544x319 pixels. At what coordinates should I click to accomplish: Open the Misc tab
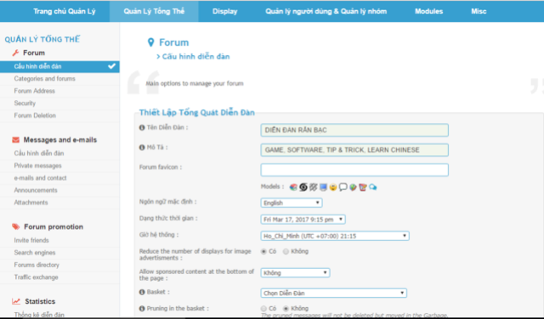479,11
